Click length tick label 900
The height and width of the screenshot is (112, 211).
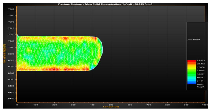point(186,105)
